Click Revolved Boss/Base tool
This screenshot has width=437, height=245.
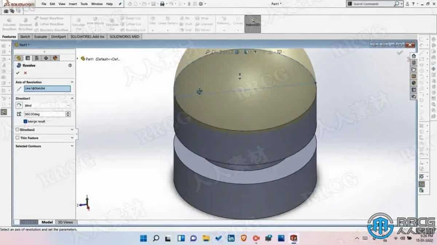coord(25,24)
